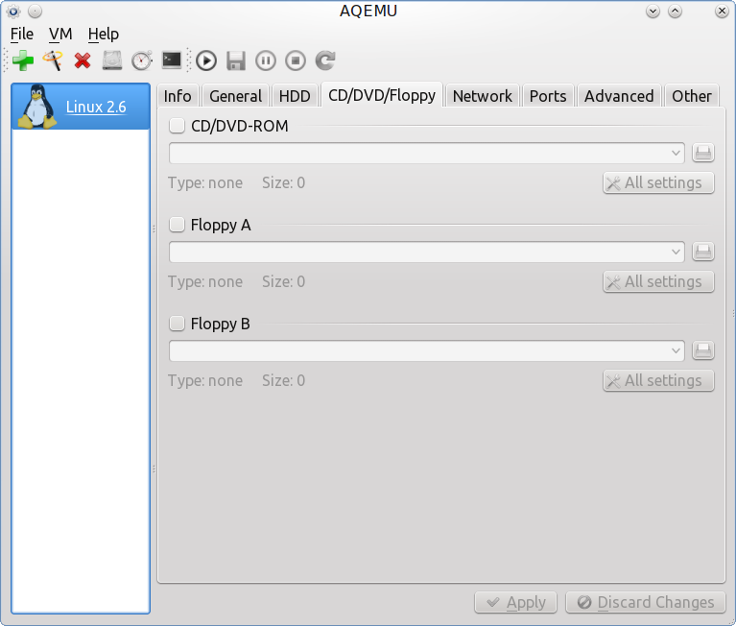This screenshot has width=736, height=626.
Task: Switch to the Network tab
Action: [483, 96]
